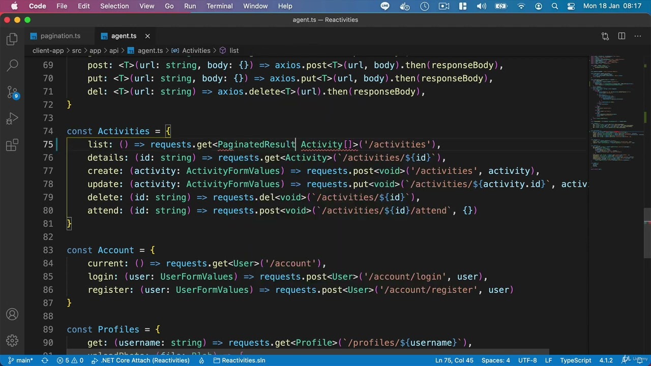Open the Explorer view in activity bar
Viewport: 651px width, 366px height.
12,39
